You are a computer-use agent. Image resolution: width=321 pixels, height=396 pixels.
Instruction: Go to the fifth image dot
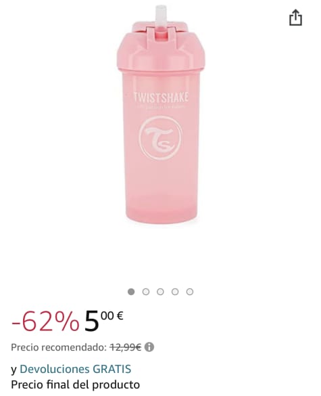coord(190,292)
